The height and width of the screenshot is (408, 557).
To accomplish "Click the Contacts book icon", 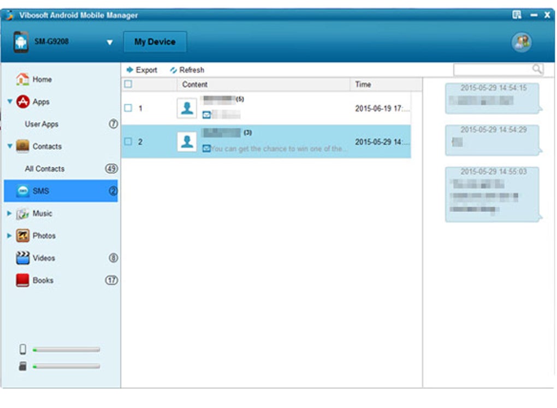I will (23, 146).
